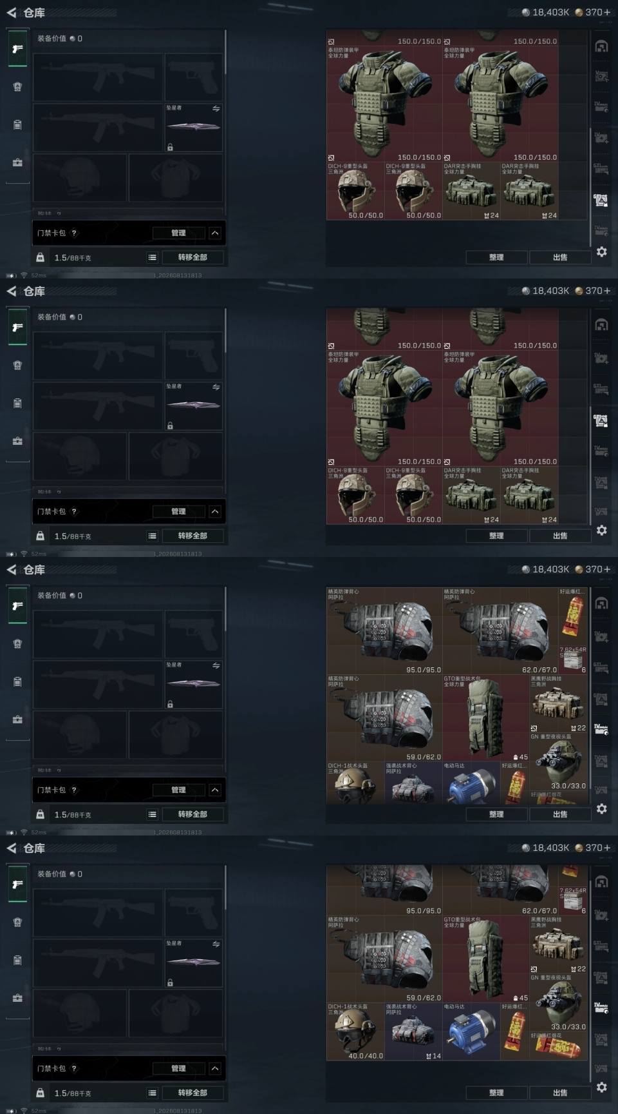
Task: Open weight list menu icon in second screenshot
Action: (x=153, y=536)
